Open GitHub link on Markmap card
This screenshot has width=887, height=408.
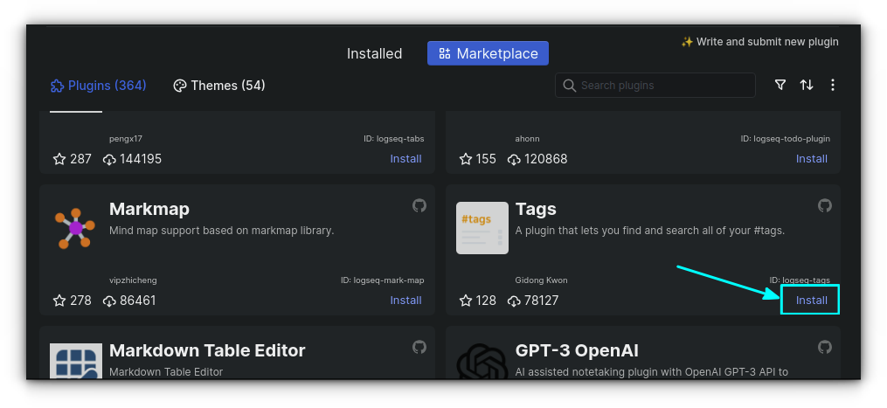tap(419, 205)
